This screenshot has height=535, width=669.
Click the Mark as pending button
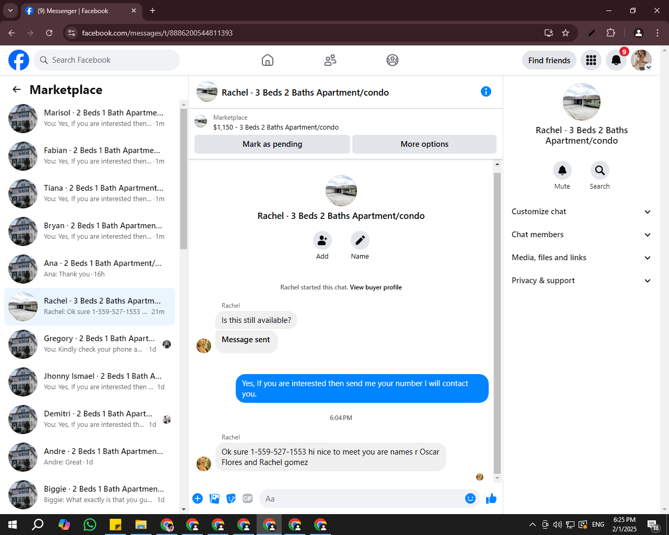tap(272, 144)
